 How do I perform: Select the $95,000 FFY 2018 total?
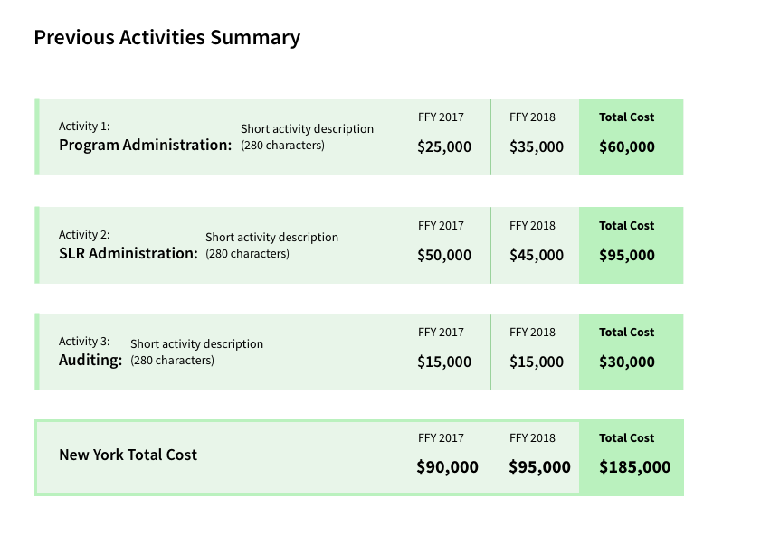539,467
